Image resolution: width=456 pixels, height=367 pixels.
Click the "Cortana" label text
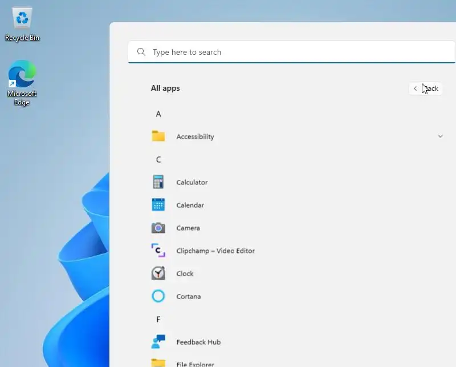click(x=189, y=297)
